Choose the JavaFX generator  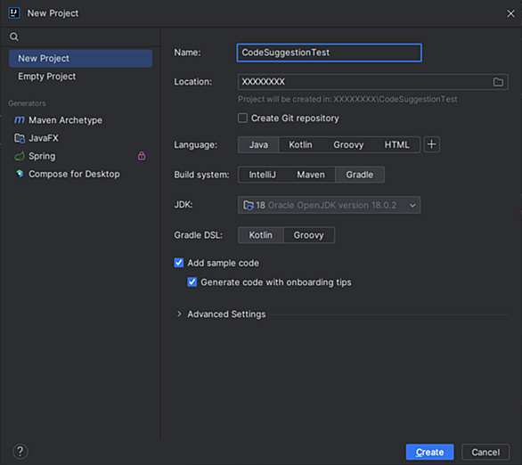pyautogui.click(x=37, y=138)
